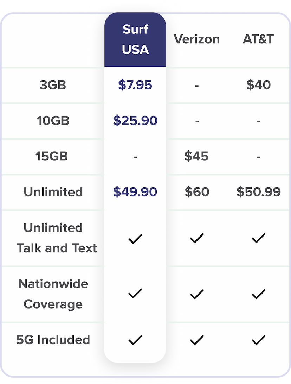The width and height of the screenshot is (291, 384).
Task: Click the 5G Included row label
Action: pyautogui.click(x=53, y=340)
